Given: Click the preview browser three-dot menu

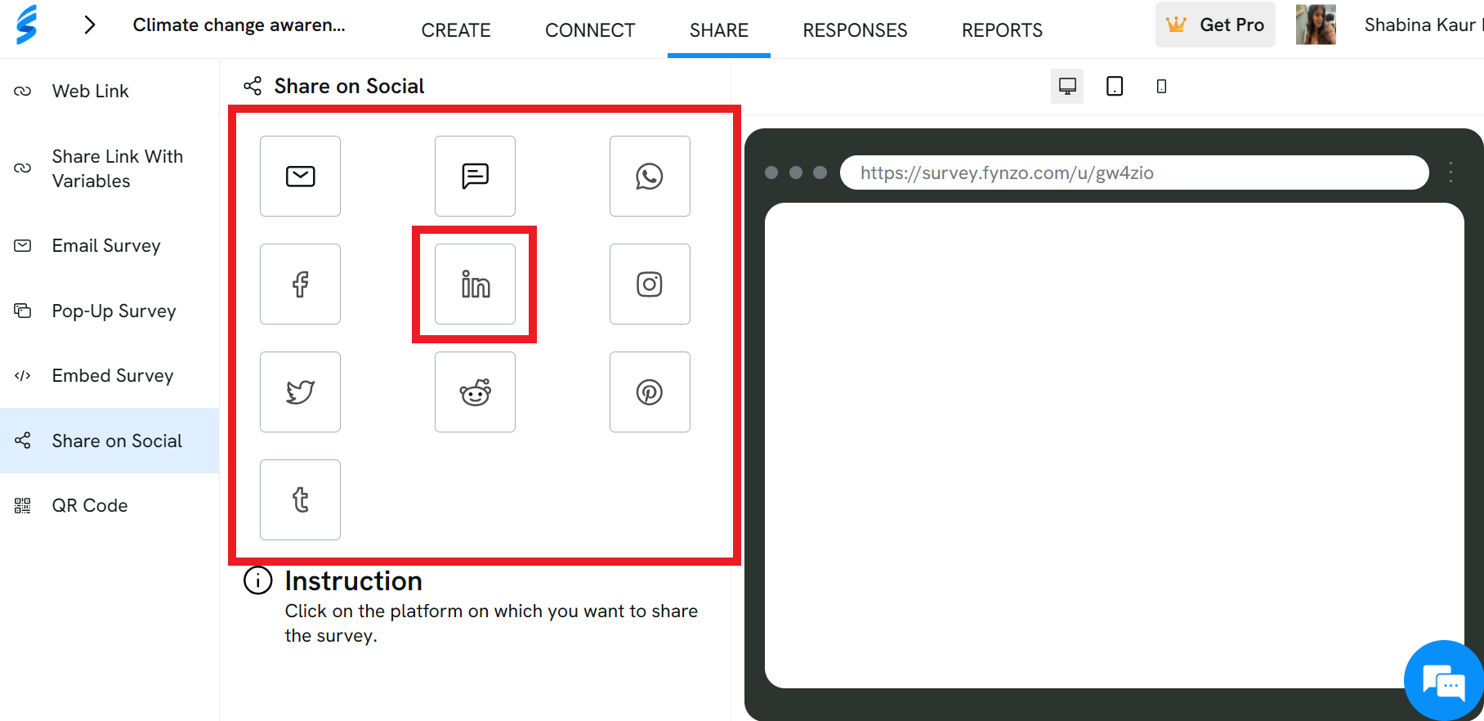Looking at the screenshot, I should 1450,172.
